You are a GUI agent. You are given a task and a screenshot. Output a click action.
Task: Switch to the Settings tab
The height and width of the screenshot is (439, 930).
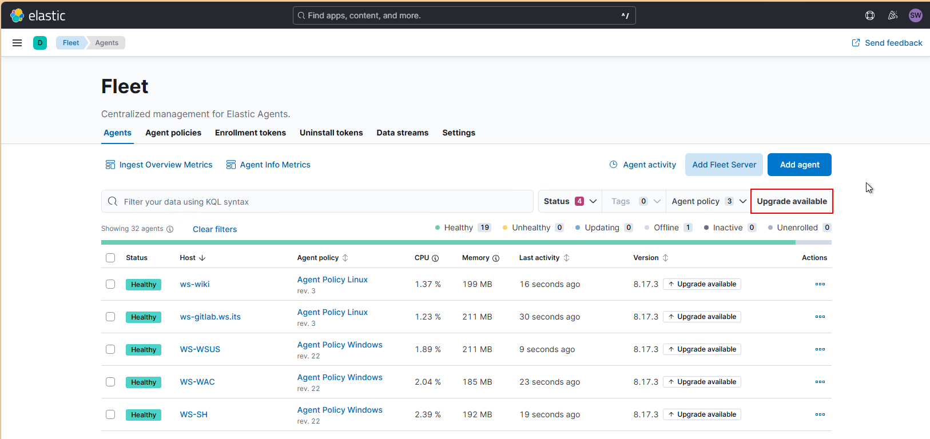pos(459,133)
